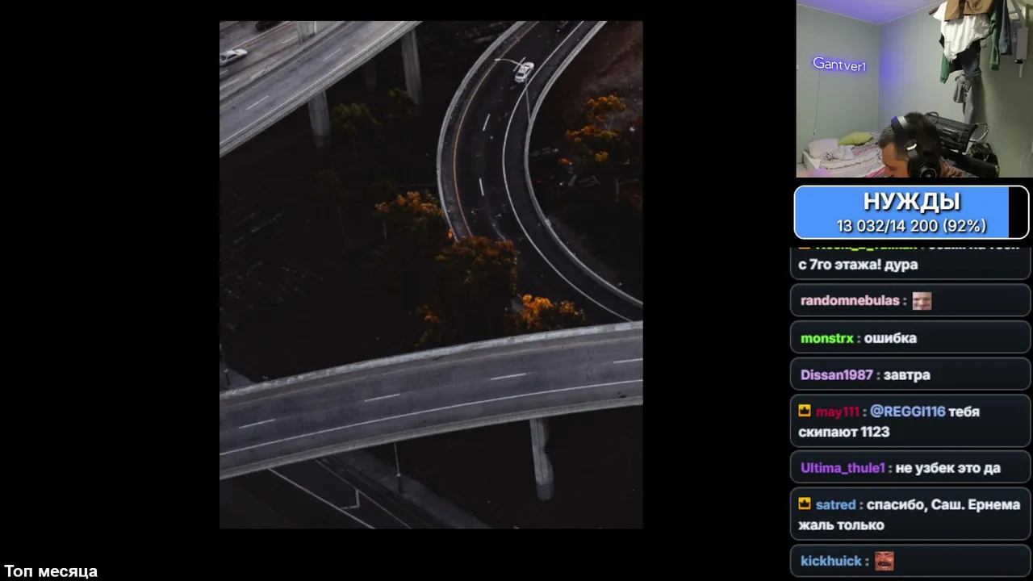Image resolution: width=1033 pixels, height=581 pixels.
Task: Click the Dissan1987 username in chat
Action: point(837,375)
